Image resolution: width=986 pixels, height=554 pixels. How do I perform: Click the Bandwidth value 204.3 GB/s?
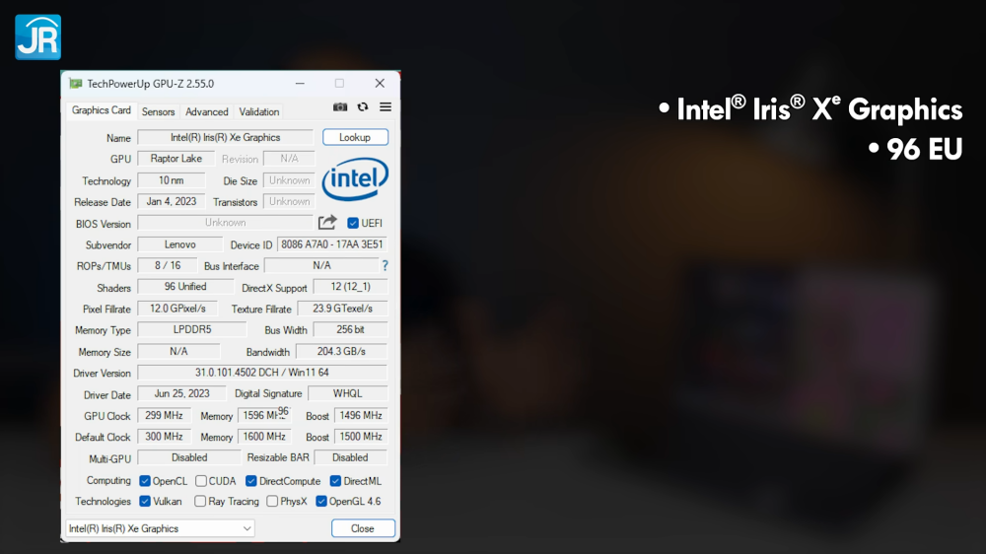pyautogui.click(x=341, y=352)
